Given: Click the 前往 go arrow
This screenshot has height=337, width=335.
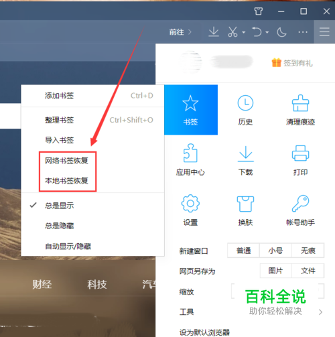Looking at the screenshot, I should coord(190,32).
